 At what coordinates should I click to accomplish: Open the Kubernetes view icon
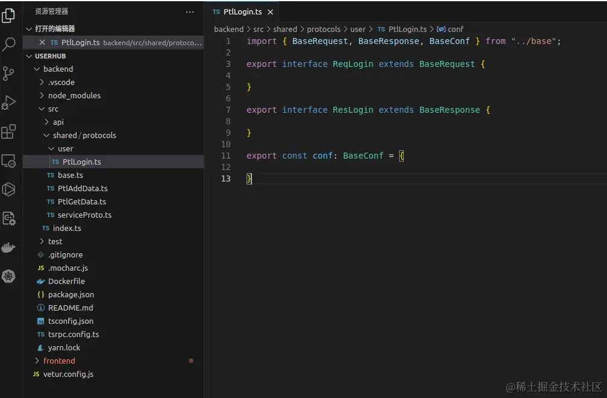(x=8, y=276)
